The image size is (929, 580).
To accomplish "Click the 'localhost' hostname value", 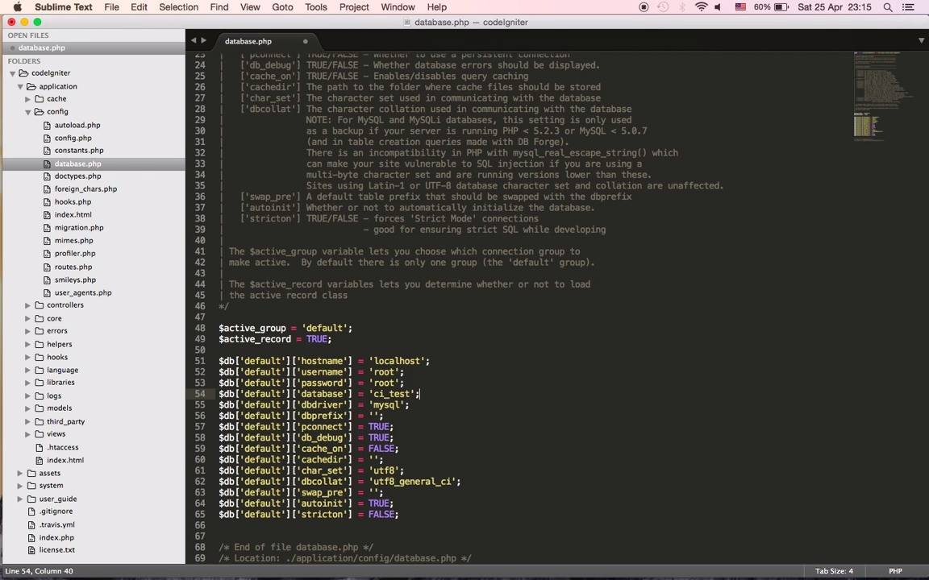I will click(397, 361).
